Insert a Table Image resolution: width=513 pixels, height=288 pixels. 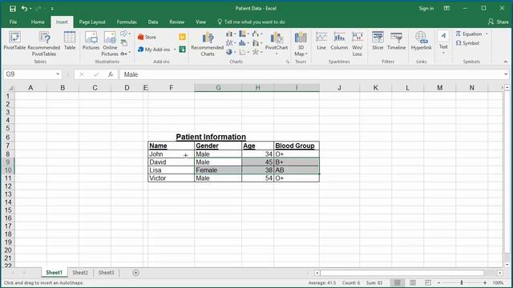[70, 41]
